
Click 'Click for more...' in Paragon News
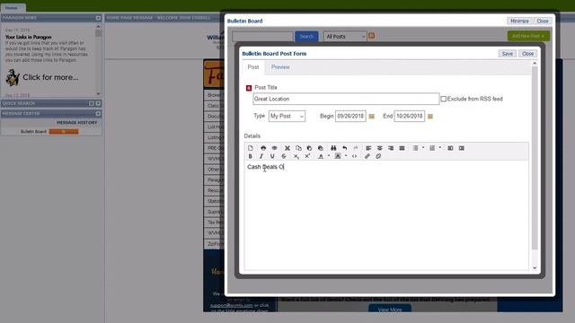pos(50,77)
